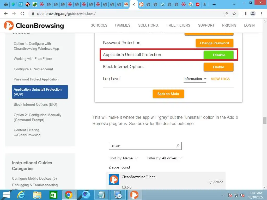Screen dimensions: 267x200
Task: Open the blue swirl browser taskbar icon
Action: coord(86,195)
